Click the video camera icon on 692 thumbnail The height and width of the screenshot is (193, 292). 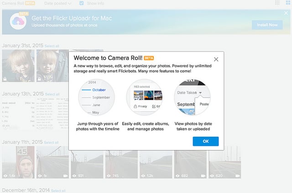[203, 176]
